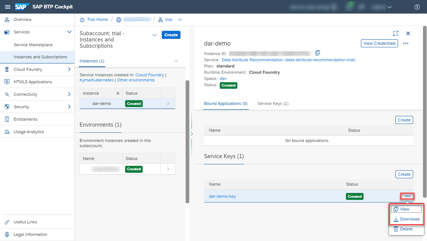The image size is (427, 241).
Task: Open the dar-demo-key link
Action: [222, 196]
